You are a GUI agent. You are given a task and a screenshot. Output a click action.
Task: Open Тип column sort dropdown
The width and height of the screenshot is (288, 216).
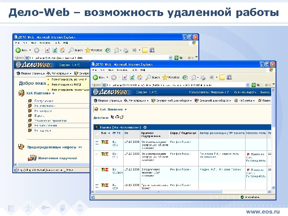coord(109,133)
